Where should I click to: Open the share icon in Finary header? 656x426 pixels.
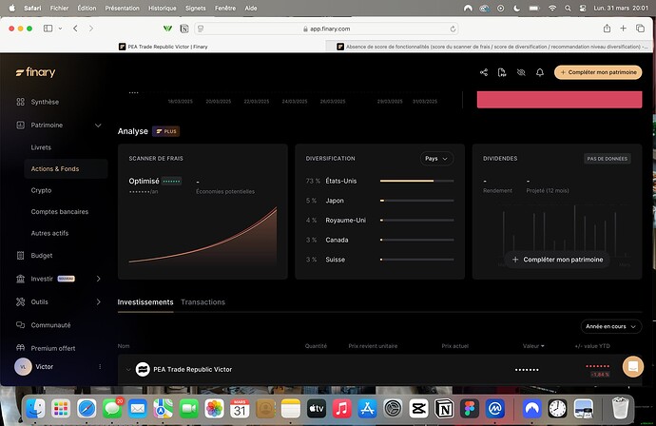point(484,72)
